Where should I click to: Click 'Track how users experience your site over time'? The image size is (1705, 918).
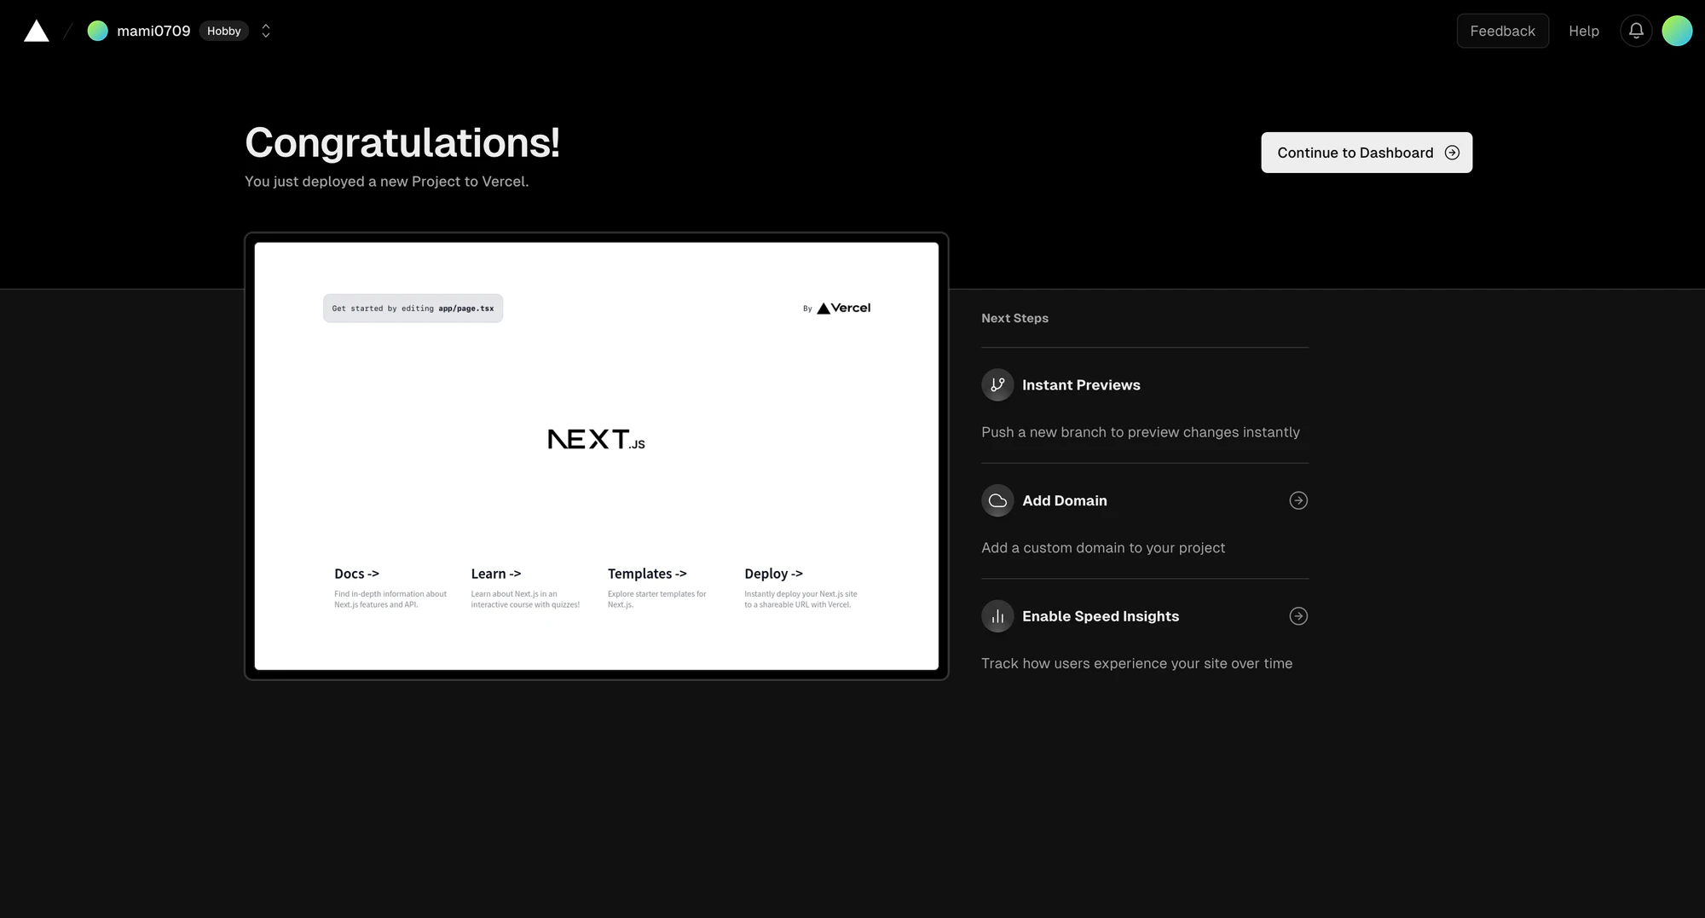[x=1136, y=663]
